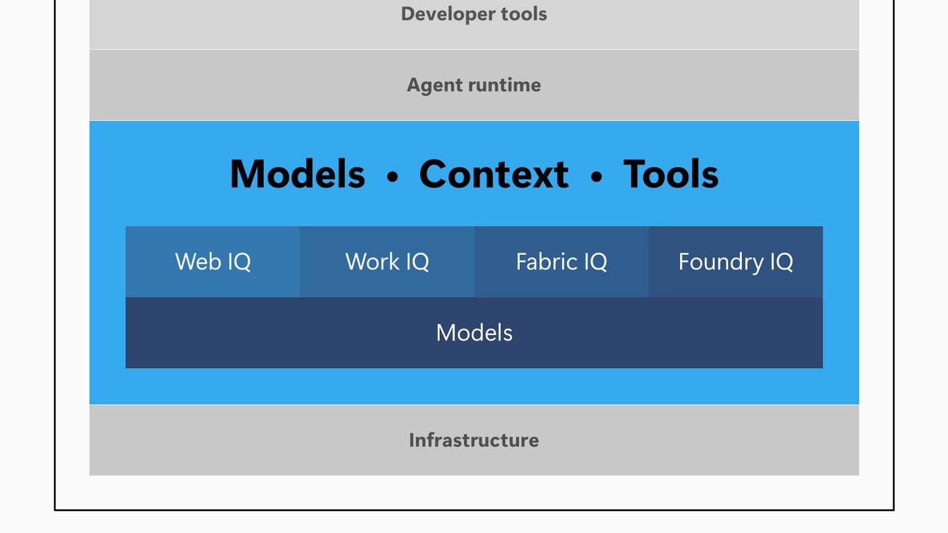
Task: Open the Fabric IQ block
Action: (561, 262)
